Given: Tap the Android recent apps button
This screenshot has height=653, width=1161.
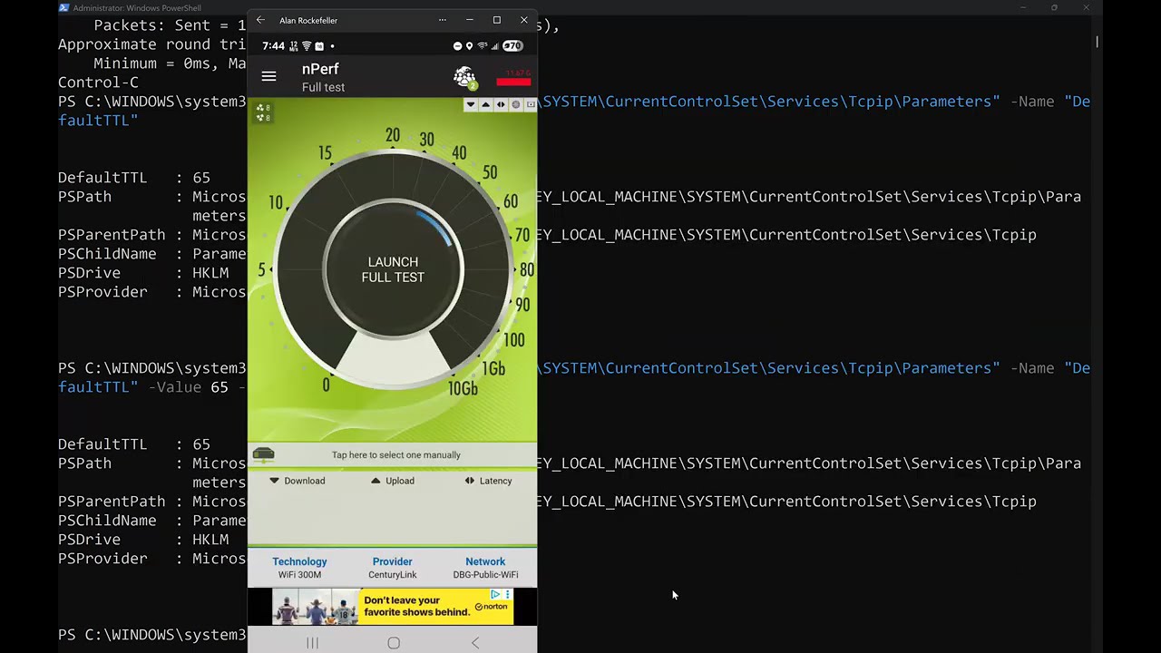Looking at the screenshot, I should coord(312,642).
